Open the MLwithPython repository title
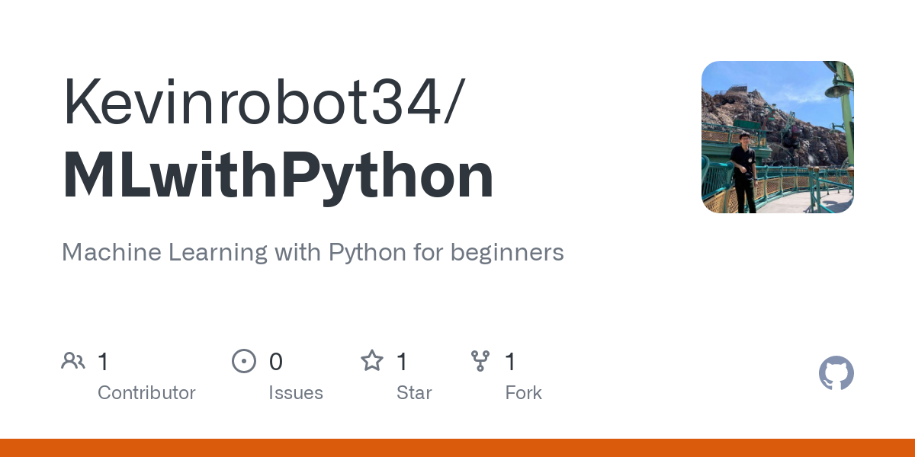The height and width of the screenshot is (457, 915). (x=278, y=175)
